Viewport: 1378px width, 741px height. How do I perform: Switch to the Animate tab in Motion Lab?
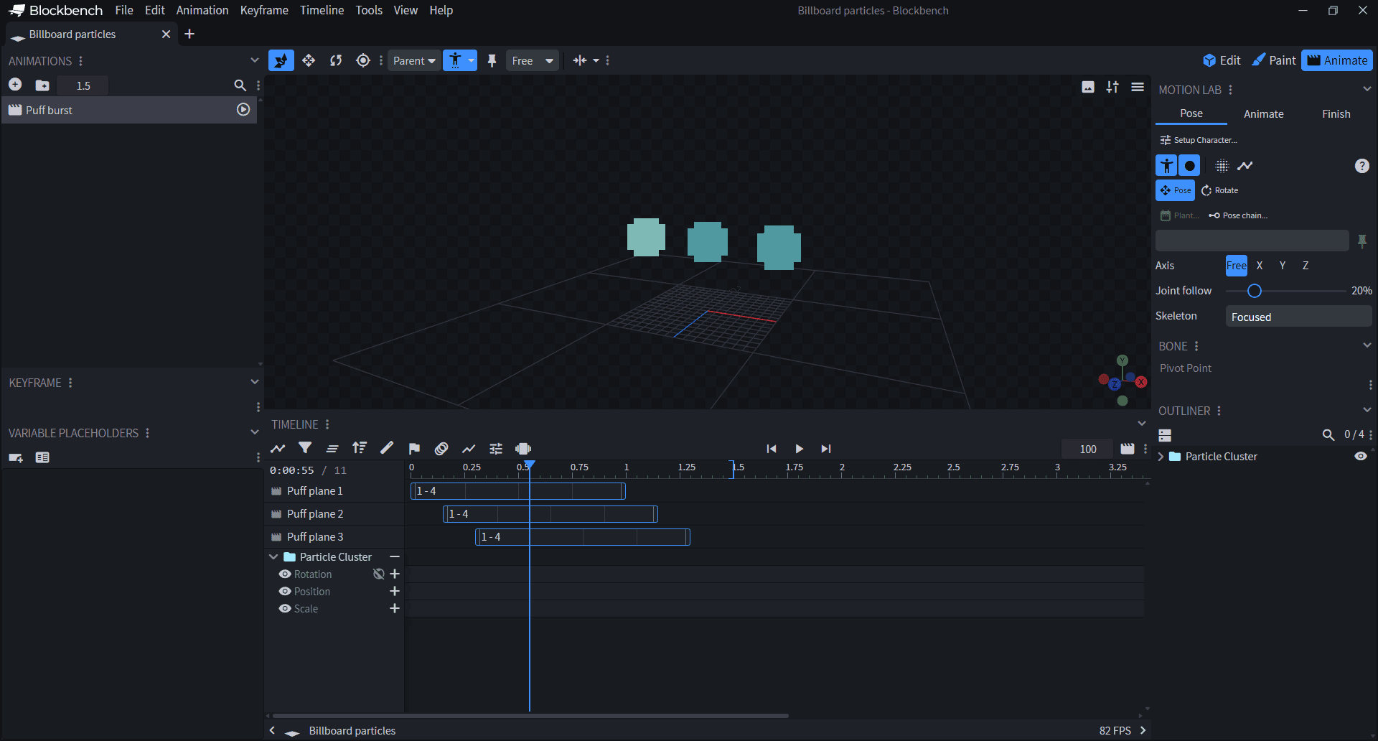pos(1263,114)
